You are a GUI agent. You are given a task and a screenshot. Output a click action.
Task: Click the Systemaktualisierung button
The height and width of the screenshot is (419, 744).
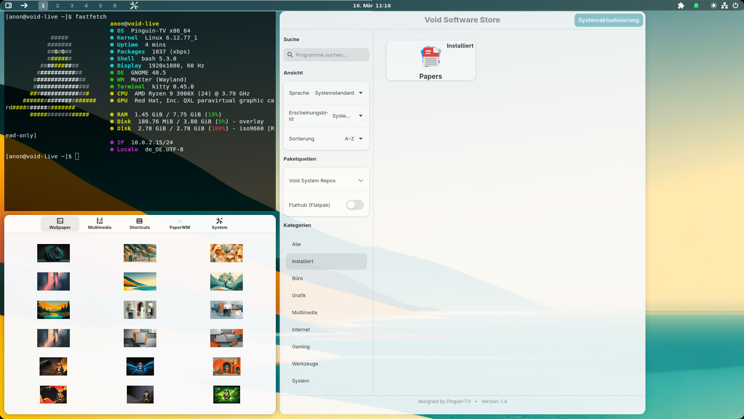click(x=608, y=20)
